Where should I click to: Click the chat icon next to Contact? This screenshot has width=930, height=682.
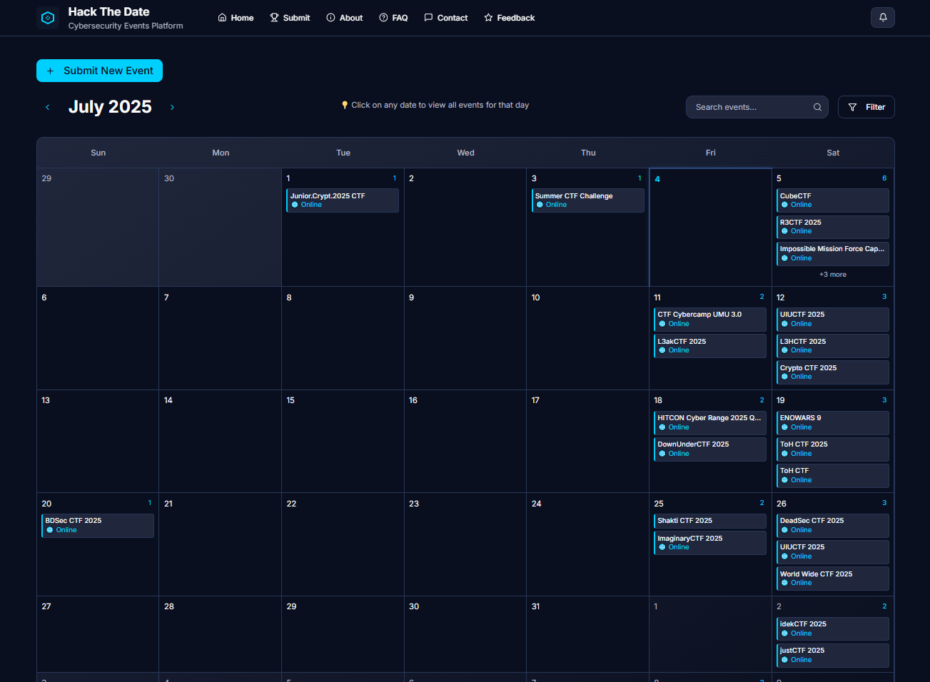(x=428, y=18)
